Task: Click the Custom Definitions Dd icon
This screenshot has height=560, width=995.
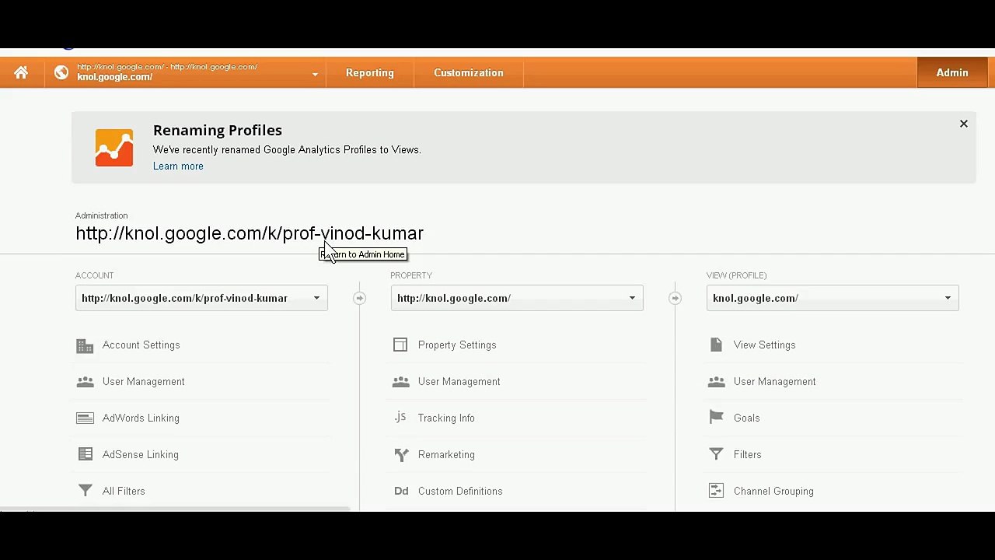Action: (401, 491)
